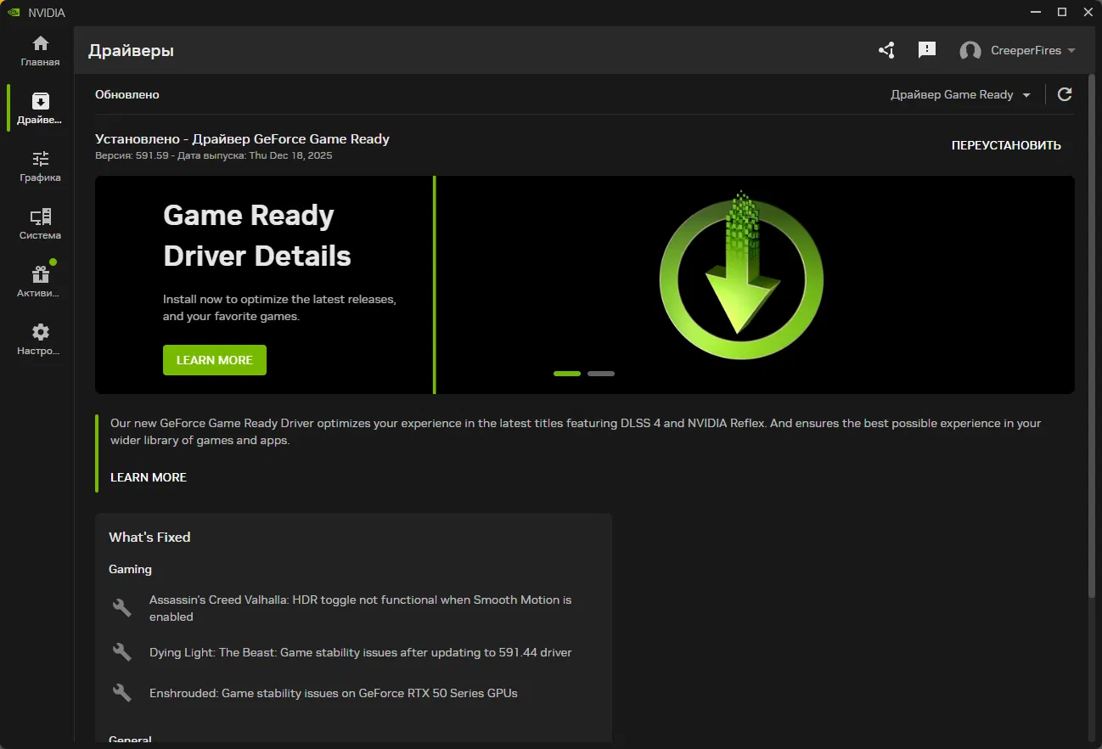Click the user avatar icon

(x=970, y=51)
